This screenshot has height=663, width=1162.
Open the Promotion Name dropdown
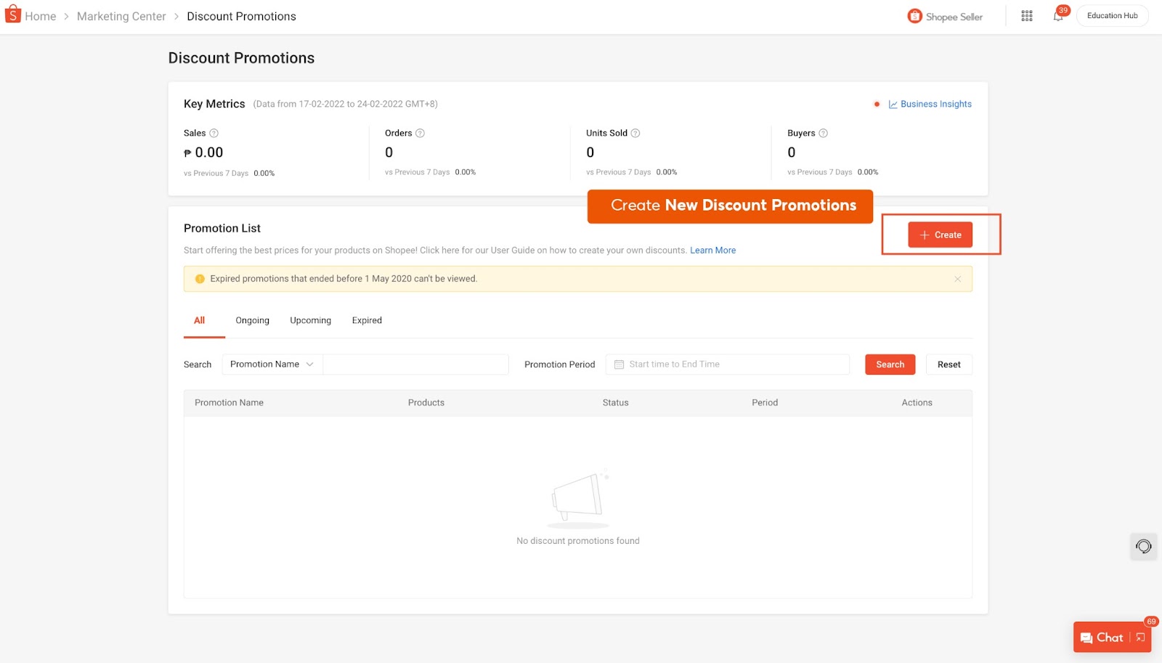coord(271,364)
